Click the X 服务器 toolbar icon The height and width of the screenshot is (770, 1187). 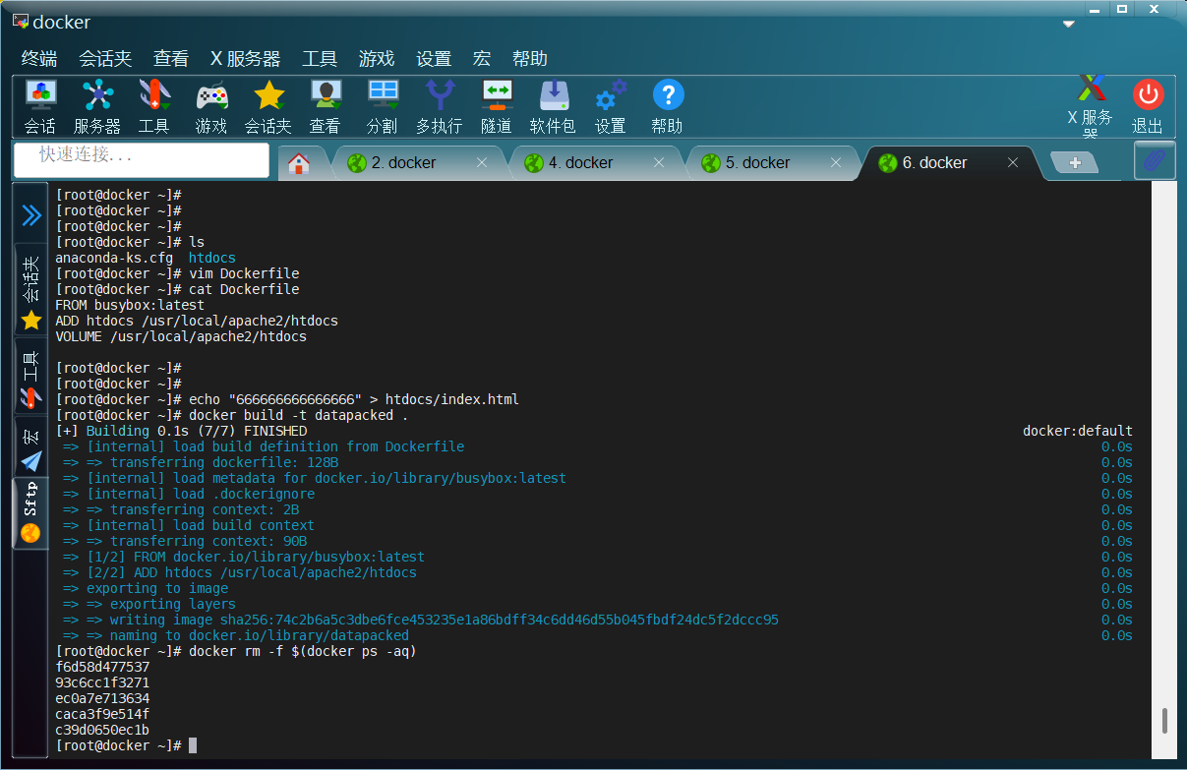tap(1090, 106)
